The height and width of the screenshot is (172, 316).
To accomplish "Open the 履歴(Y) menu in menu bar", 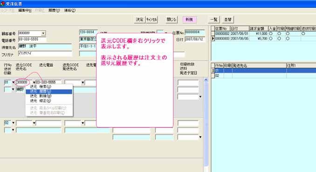I will pyautogui.click(x=54, y=10).
